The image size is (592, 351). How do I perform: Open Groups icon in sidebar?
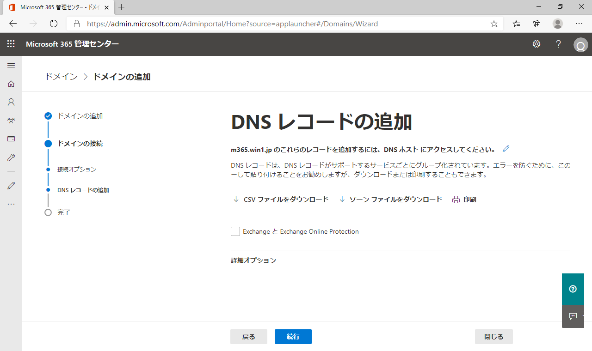click(11, 121)
